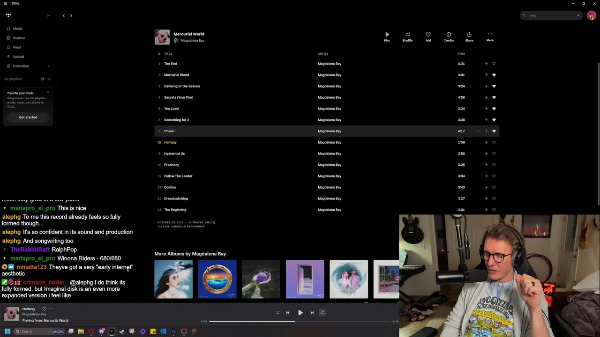This screenshot has width=600, height=337.
Task: Open Steam from the taskbar
Action: pyautogui.click(x=122, y=331)
